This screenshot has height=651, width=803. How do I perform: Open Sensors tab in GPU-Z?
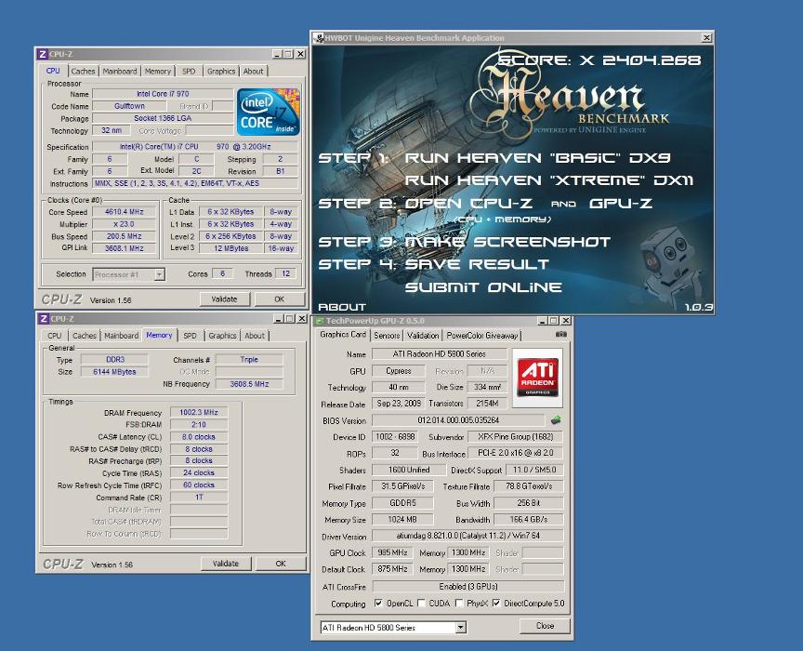[x=387, y=335]
